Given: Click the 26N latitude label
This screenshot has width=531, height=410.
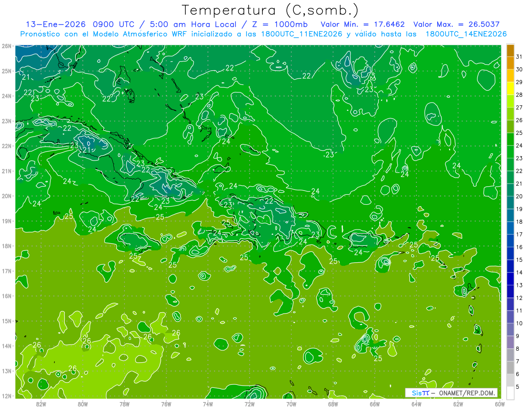Looking at the screenshot, I should tap(6, 46).
